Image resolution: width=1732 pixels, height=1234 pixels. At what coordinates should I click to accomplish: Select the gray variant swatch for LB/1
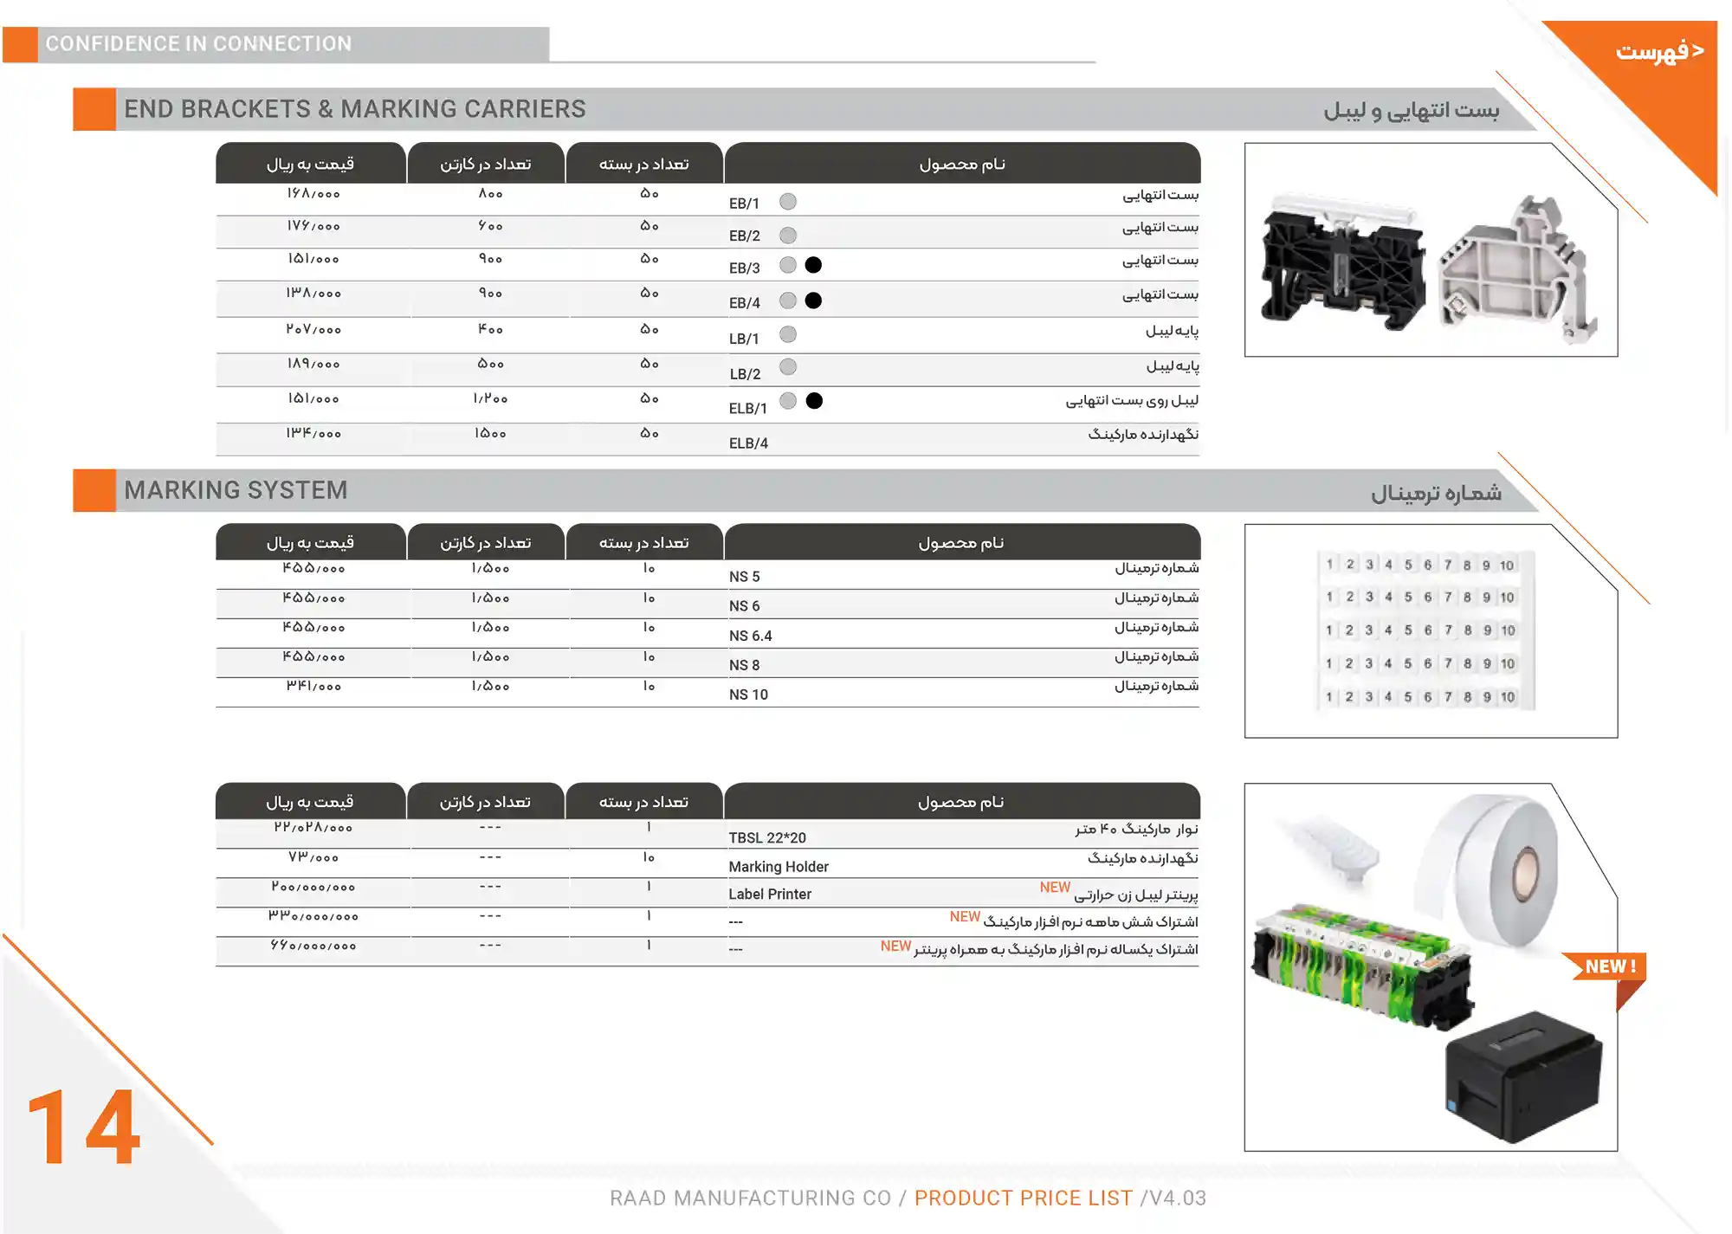pos(787,333)
